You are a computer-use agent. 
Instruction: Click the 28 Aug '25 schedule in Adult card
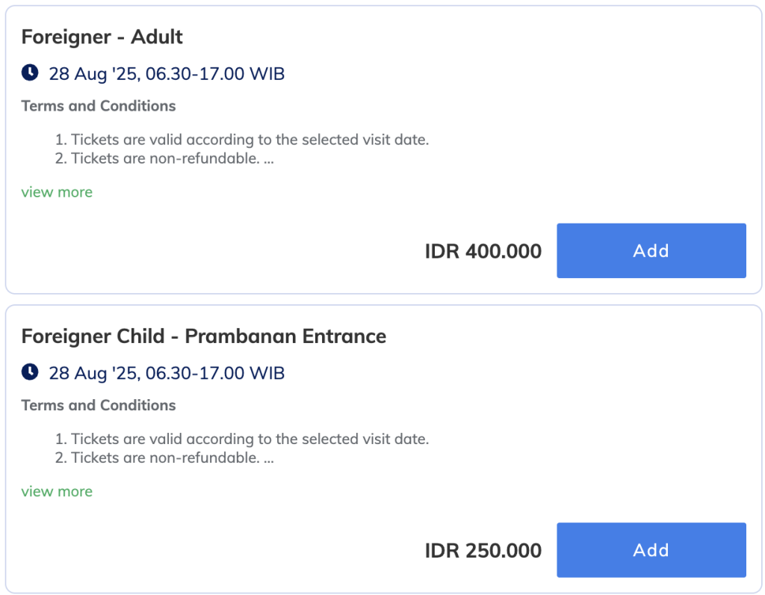pyautogui.click(x=167, y=74)
